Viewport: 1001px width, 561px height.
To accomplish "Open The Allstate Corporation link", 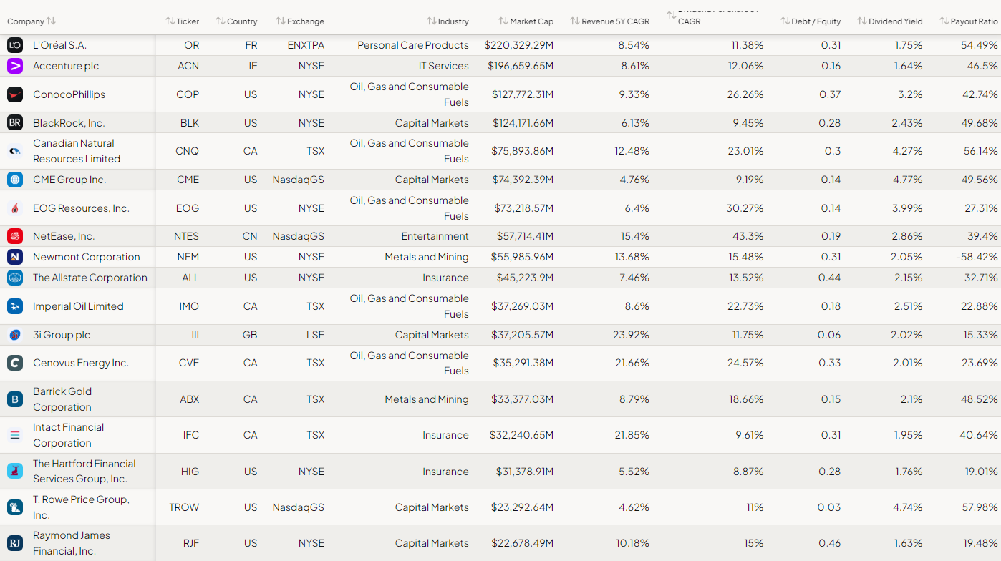I will [90, 278].
